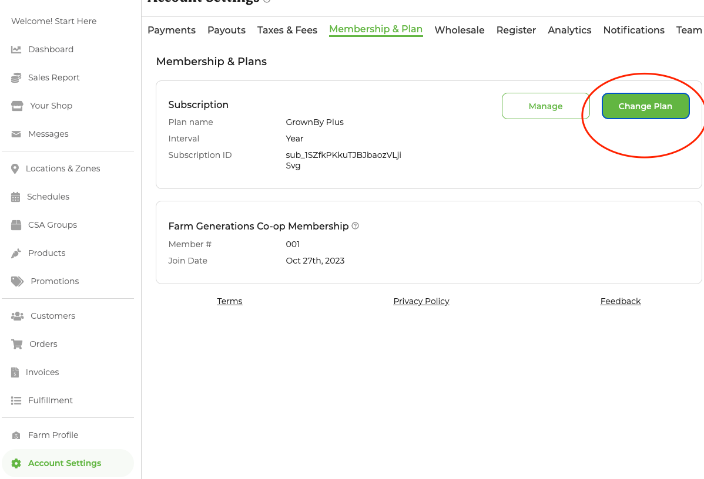
Task: Switch to the Payouts tab
Action: (x=226, y=30)
